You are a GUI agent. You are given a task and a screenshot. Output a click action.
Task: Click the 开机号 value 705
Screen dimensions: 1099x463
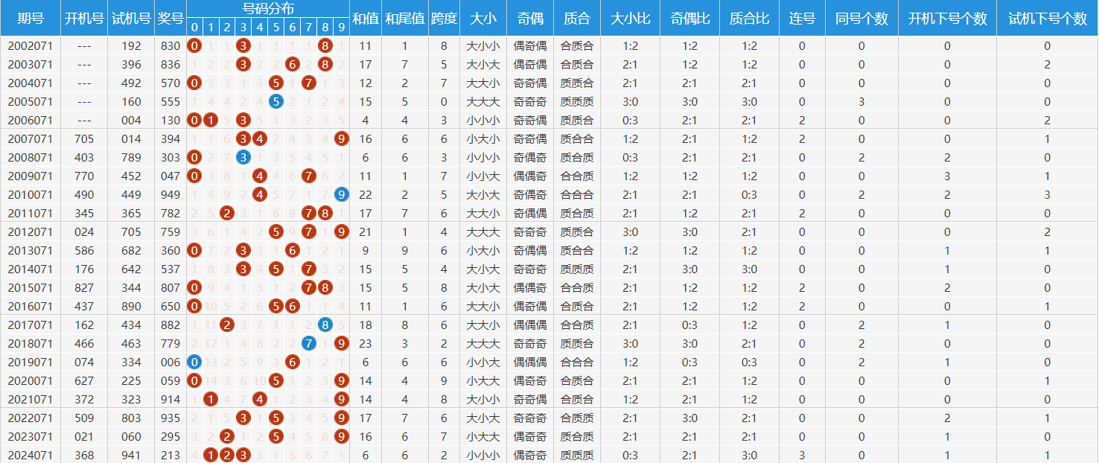pos(84,138)
